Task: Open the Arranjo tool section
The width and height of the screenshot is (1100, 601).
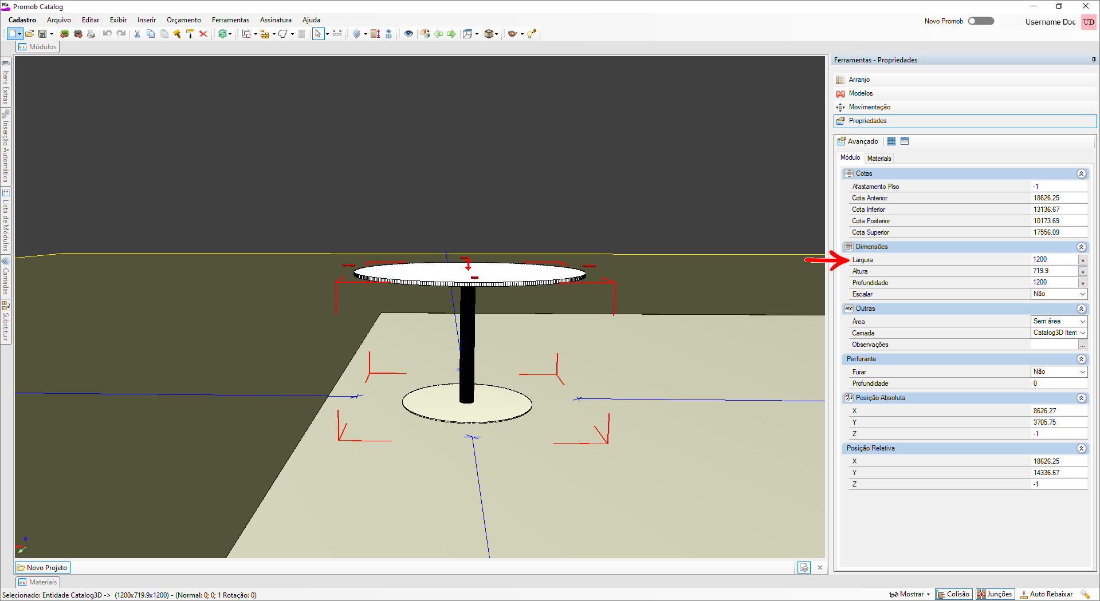Action: point(965,80)
